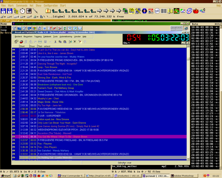This screenshot has width=222, height=178.
Task: Click playlist scrollbar down arrow
Action: pyautogui.click(x=188, y=159)
